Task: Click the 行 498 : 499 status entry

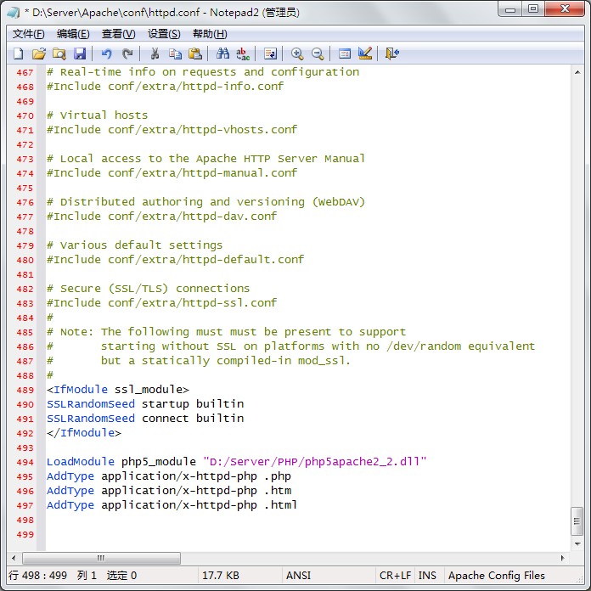Action: [x=37, y=576]
